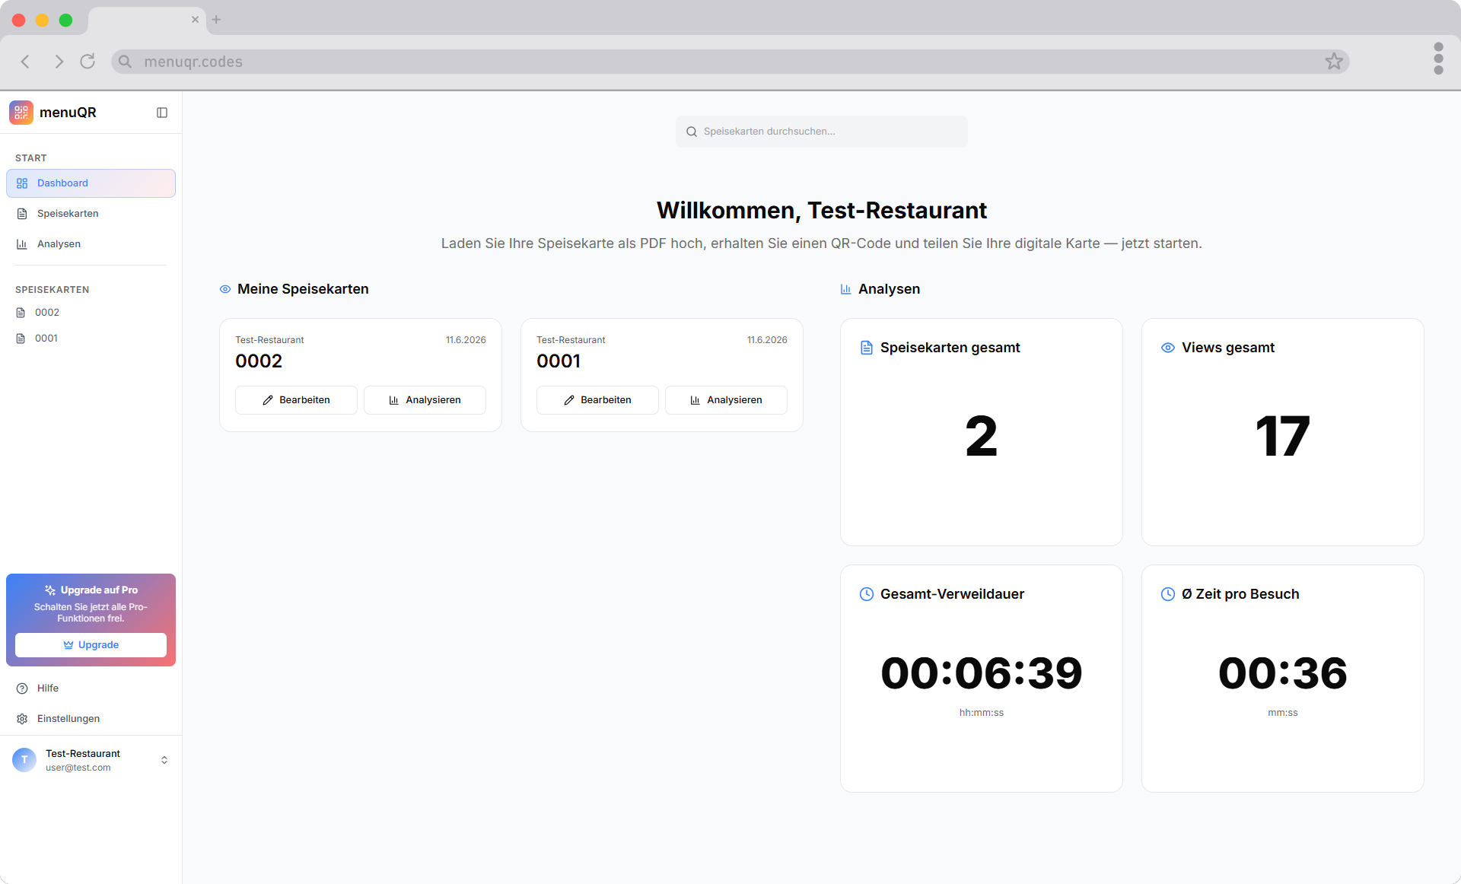Click Analysieren on card 0002

[x=425, y=400]
